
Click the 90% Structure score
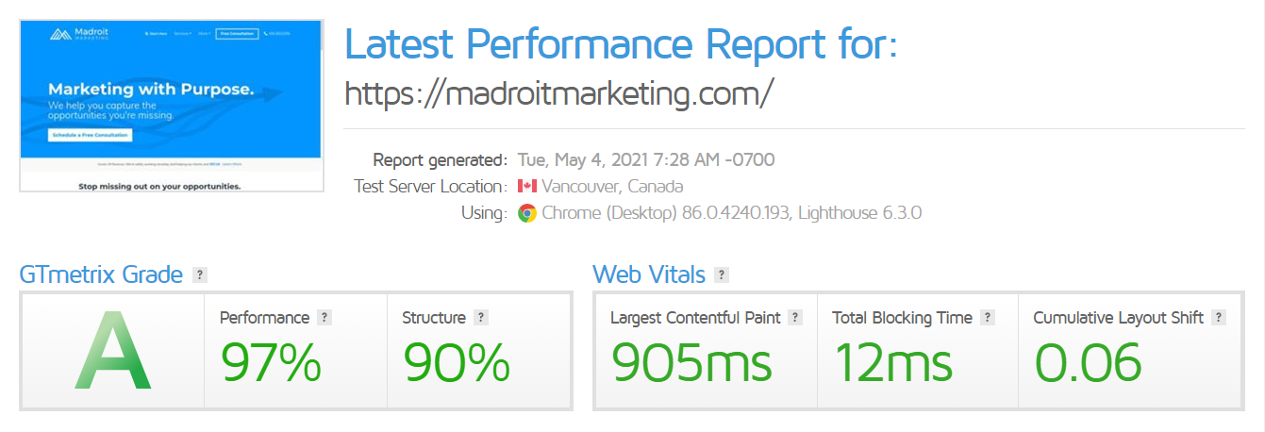[457, 362]
